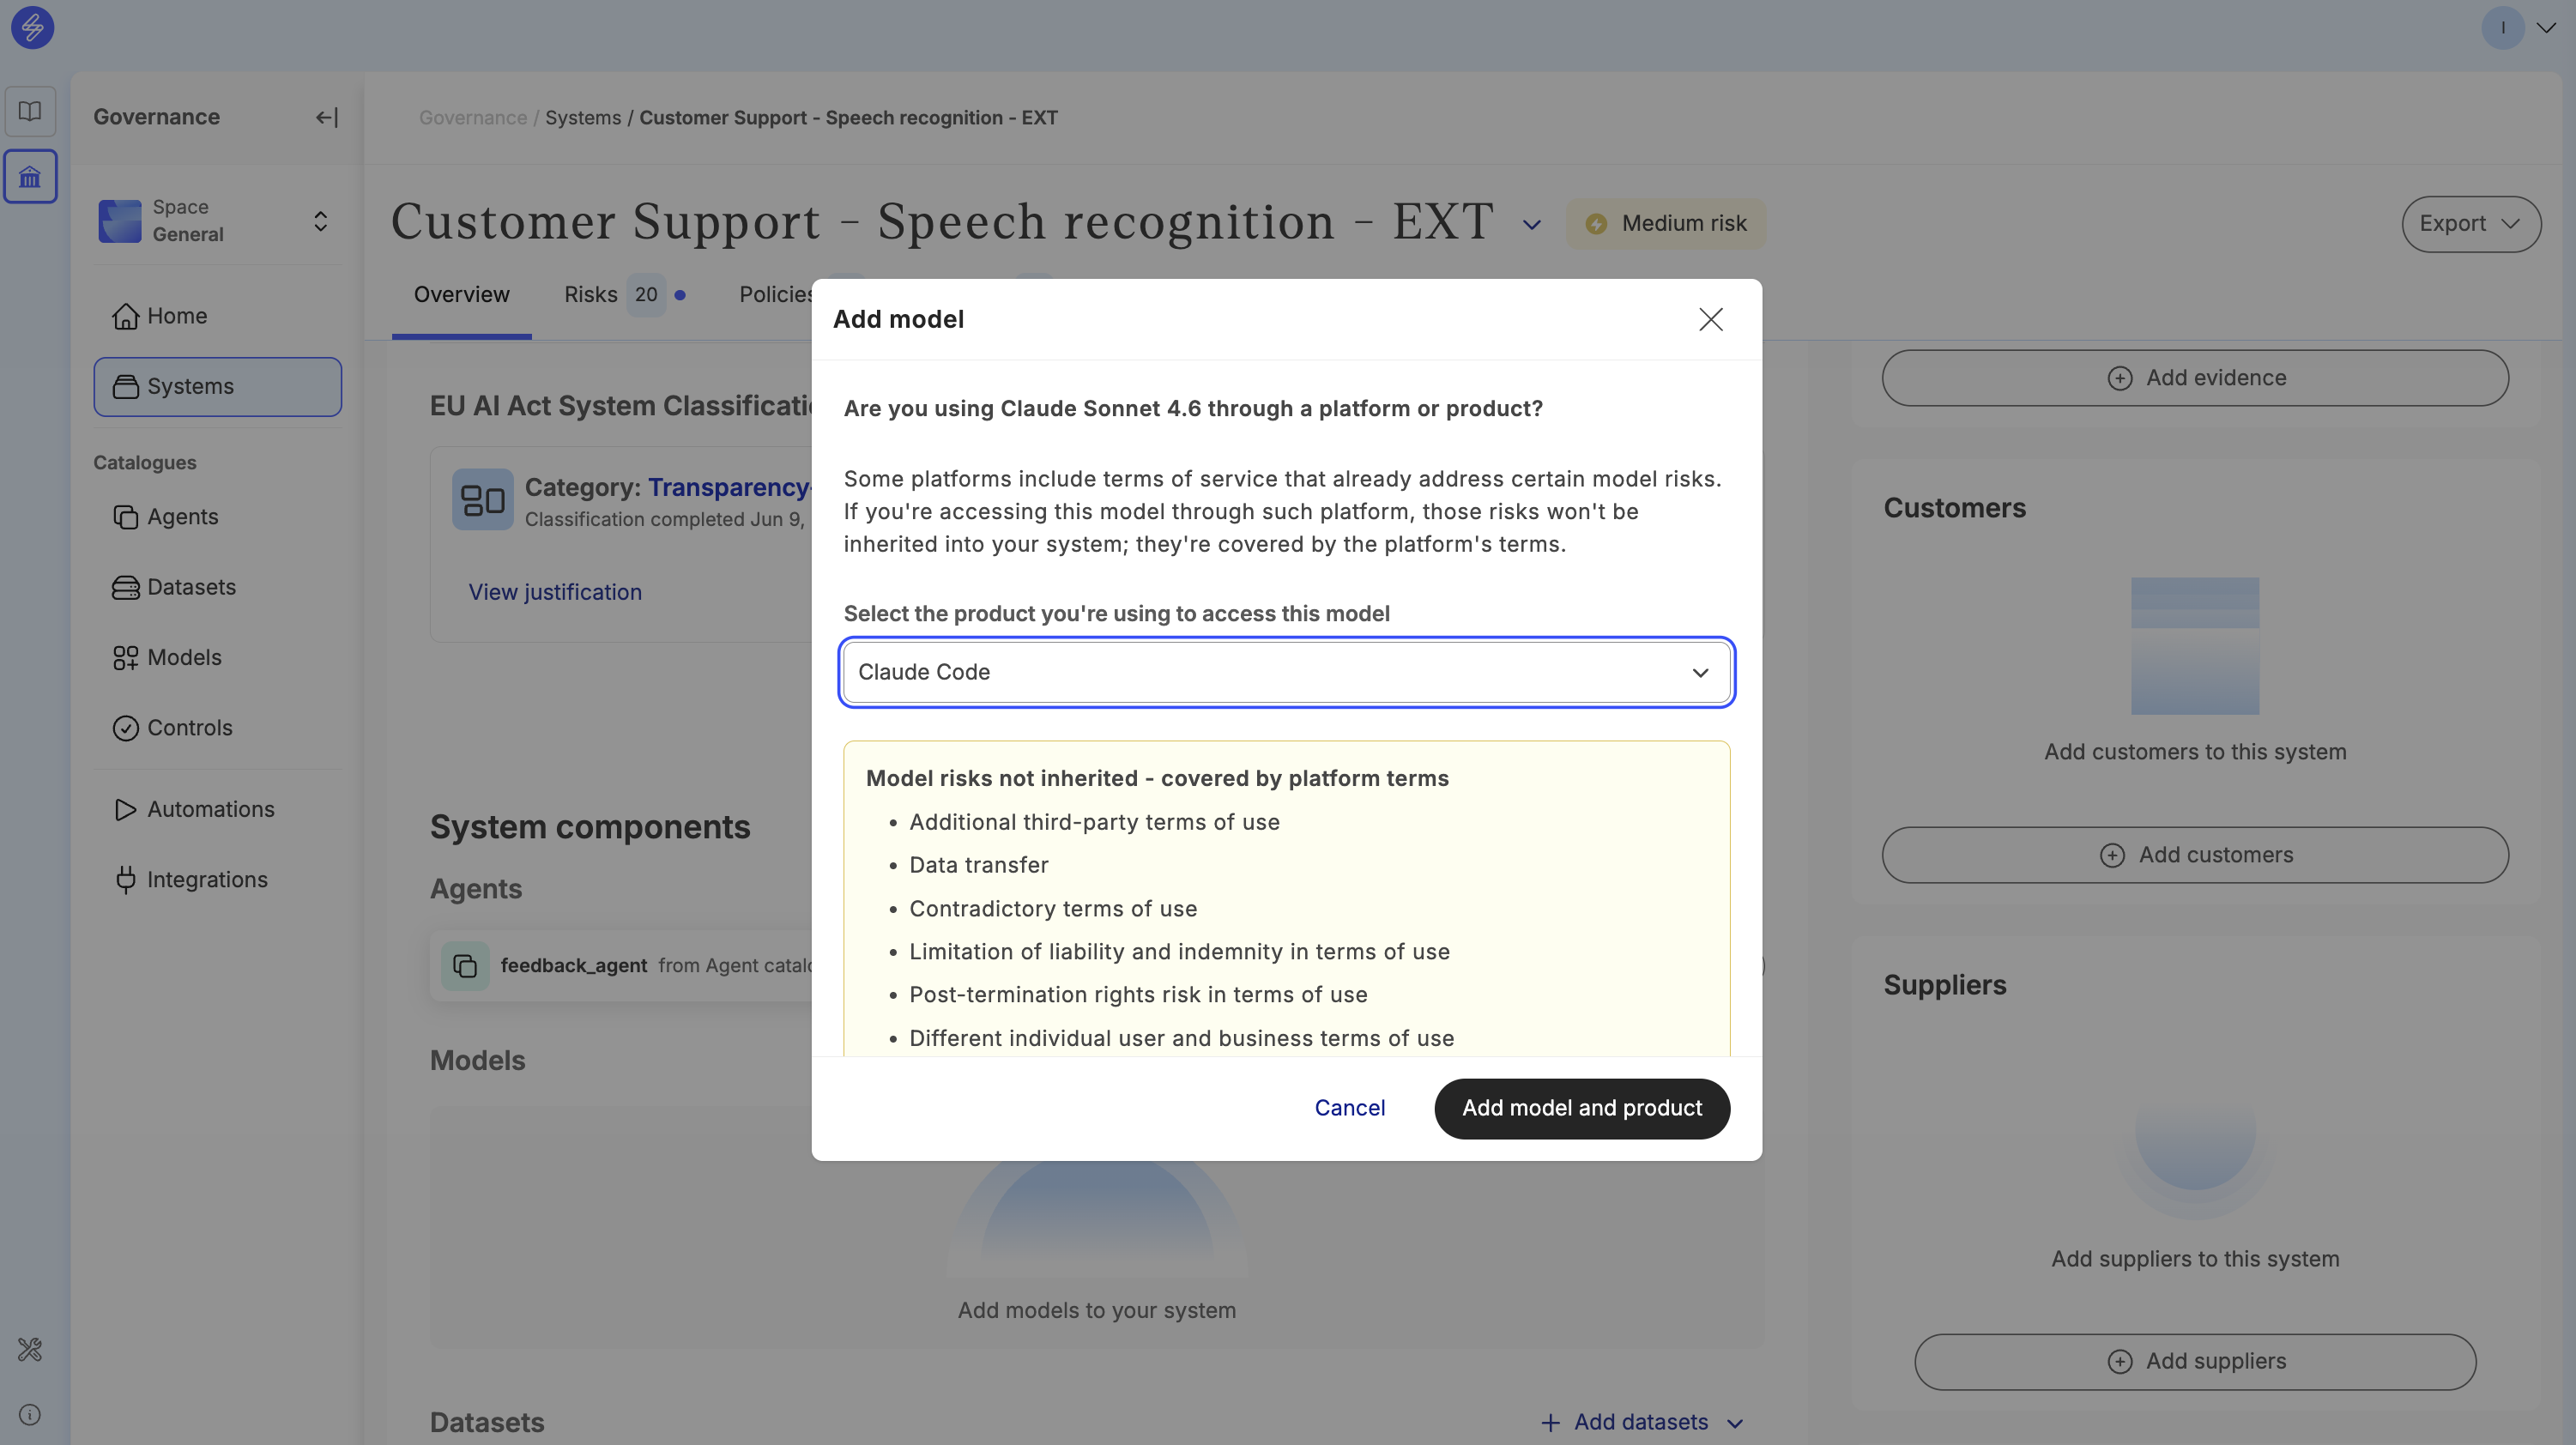Open the Claude Code product dropdown
The width and height of the screenshot is (2576, 1445).
(1286, 672)
